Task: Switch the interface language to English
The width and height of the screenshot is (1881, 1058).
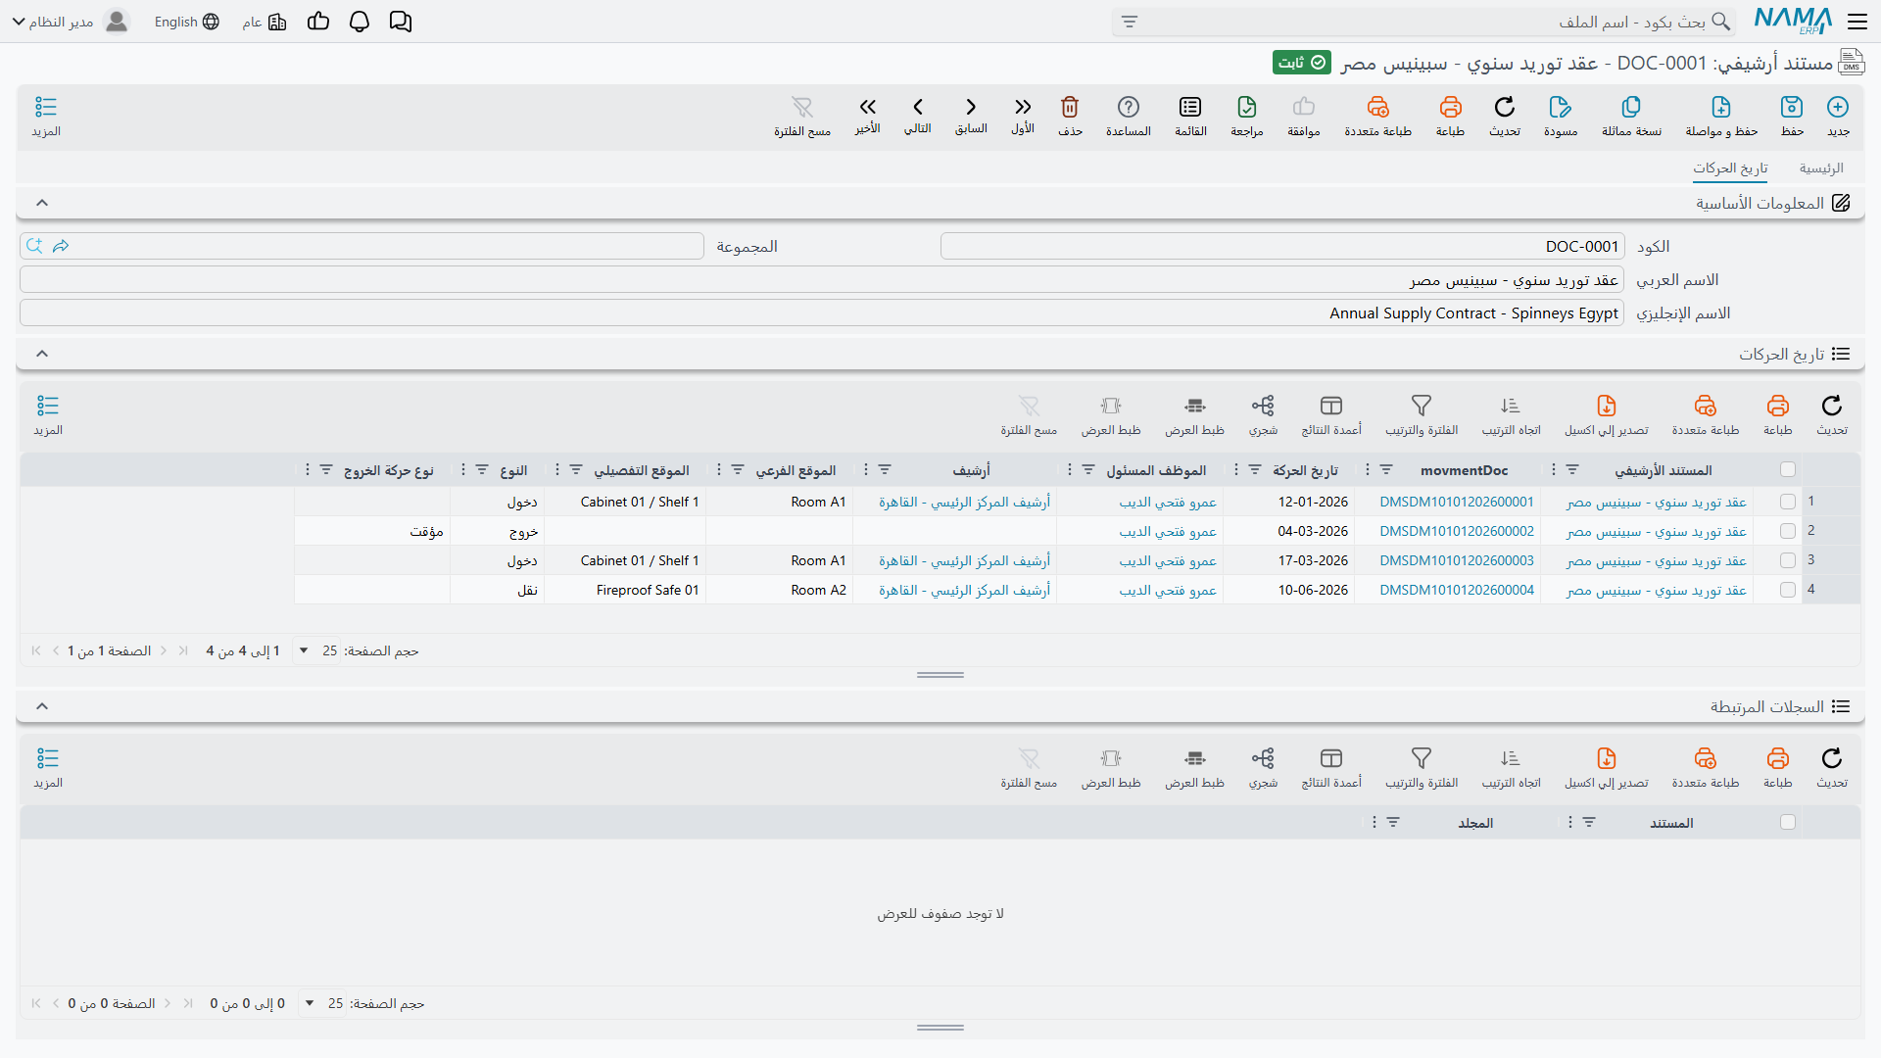Action: [x=186, y=22]
